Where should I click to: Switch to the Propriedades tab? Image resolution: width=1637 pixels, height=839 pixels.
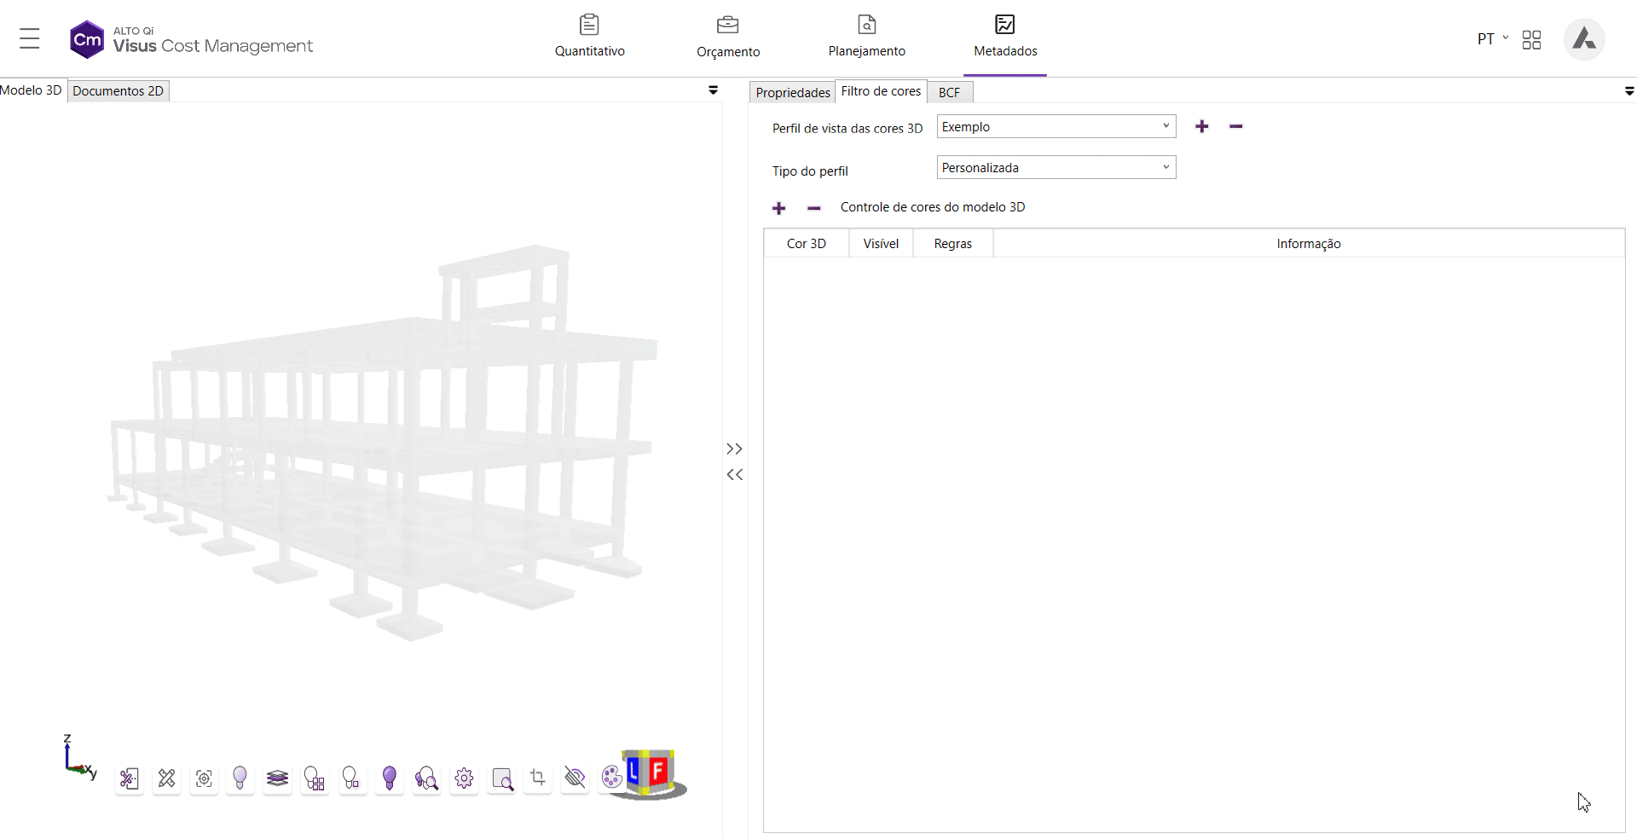pos(792,92)
